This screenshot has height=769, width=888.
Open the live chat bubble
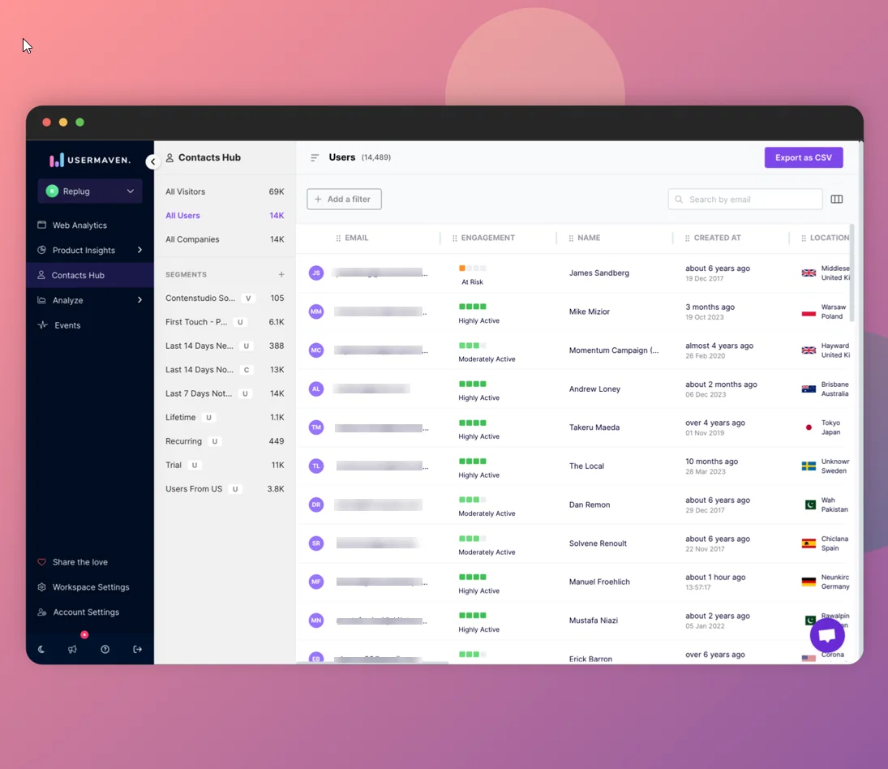click(x=827, y=635)
